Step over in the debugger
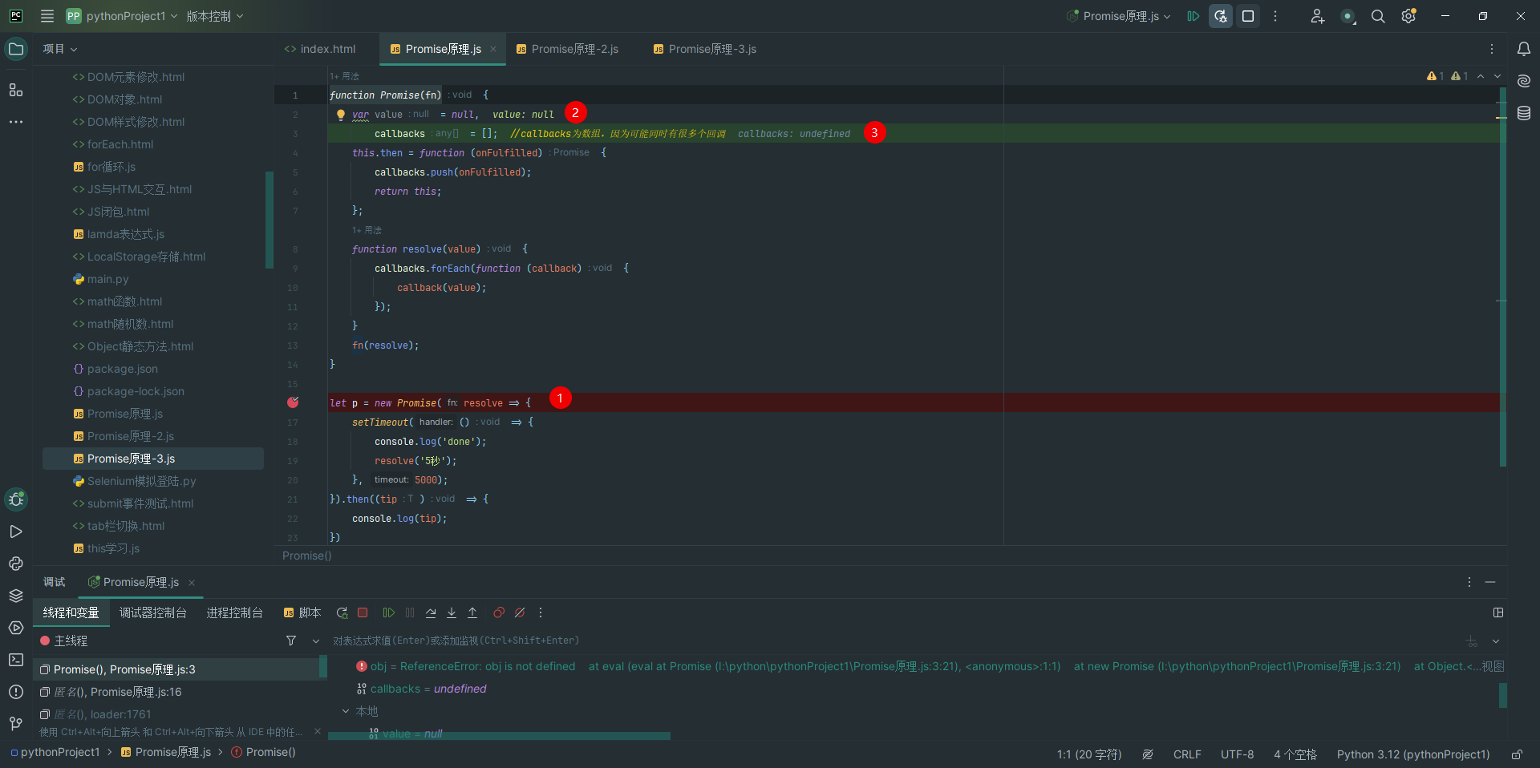Viewport: 1540px width, 768px height. coord(431,612)
